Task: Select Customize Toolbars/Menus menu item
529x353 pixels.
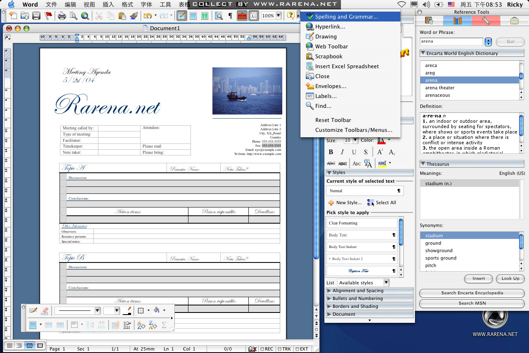Action: [353, 130]
